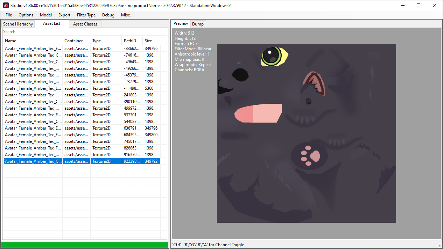Select the asset row with PathID -83662...

click(x=82, y=49)
